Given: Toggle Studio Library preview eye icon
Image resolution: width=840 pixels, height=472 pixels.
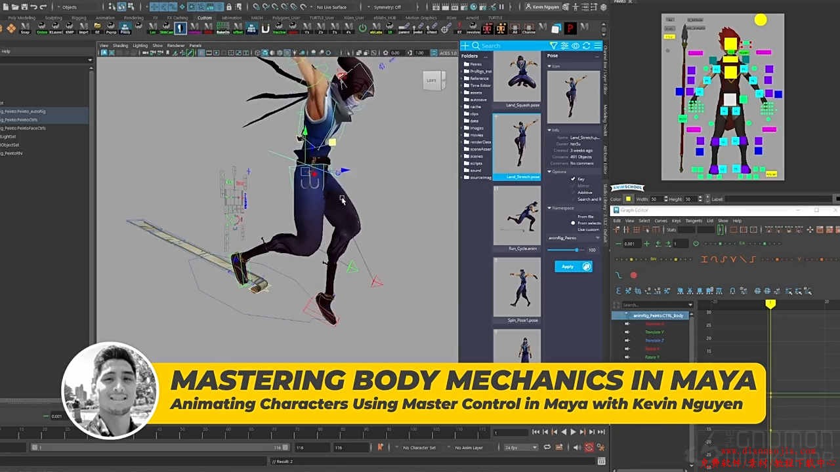Looking at the screenshot, I should 576,45.
